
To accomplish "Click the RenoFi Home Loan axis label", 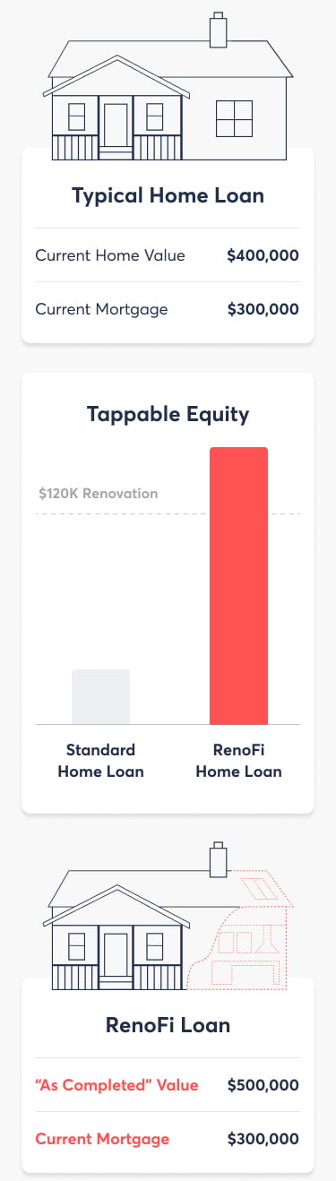I will 238,760.
